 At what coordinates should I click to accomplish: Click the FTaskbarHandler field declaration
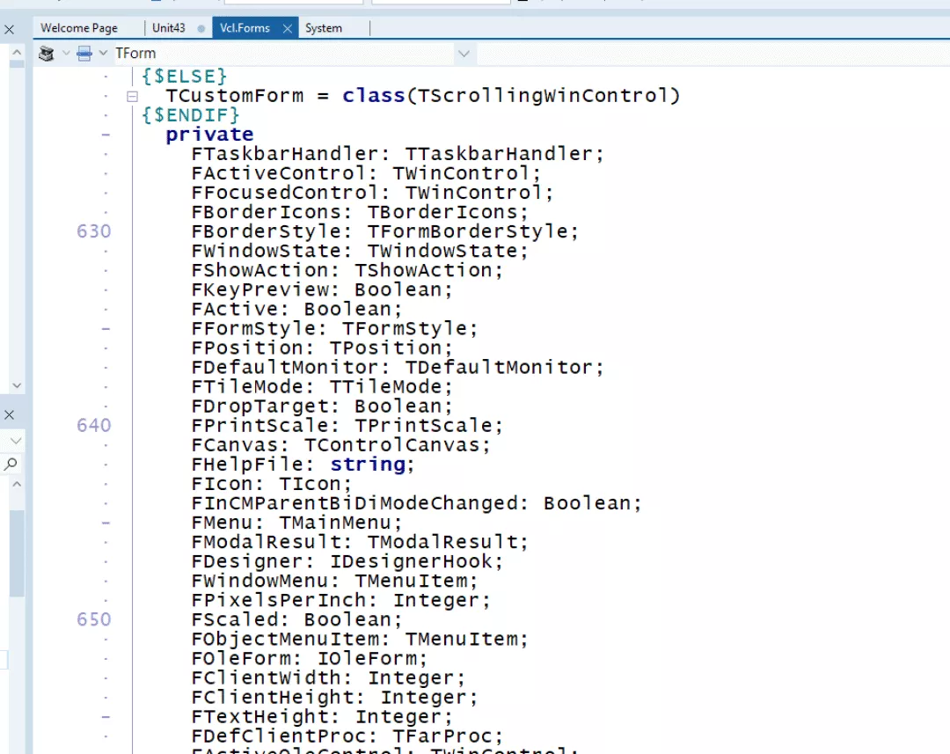tap(398, 154)
